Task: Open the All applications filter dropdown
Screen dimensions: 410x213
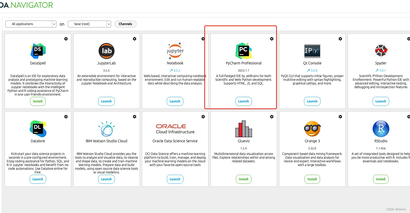Action: click(x=31, y=24)
